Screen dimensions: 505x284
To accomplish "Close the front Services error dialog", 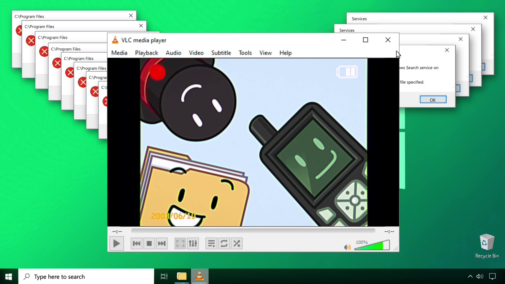I will [x=447, y=50].
